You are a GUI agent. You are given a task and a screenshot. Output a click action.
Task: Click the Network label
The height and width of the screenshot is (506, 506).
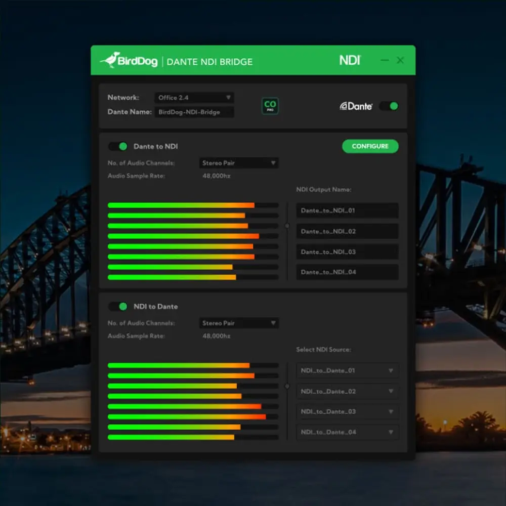click(123, 98)
